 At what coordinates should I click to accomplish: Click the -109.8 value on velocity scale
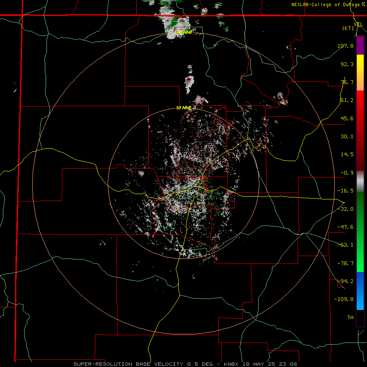pos(344,299)
